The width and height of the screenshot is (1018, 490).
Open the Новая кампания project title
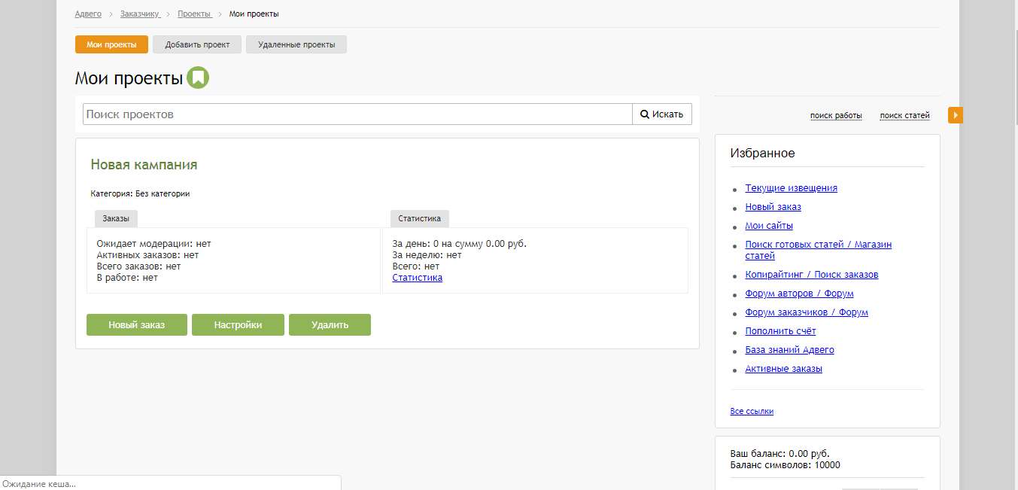[144, 165]
